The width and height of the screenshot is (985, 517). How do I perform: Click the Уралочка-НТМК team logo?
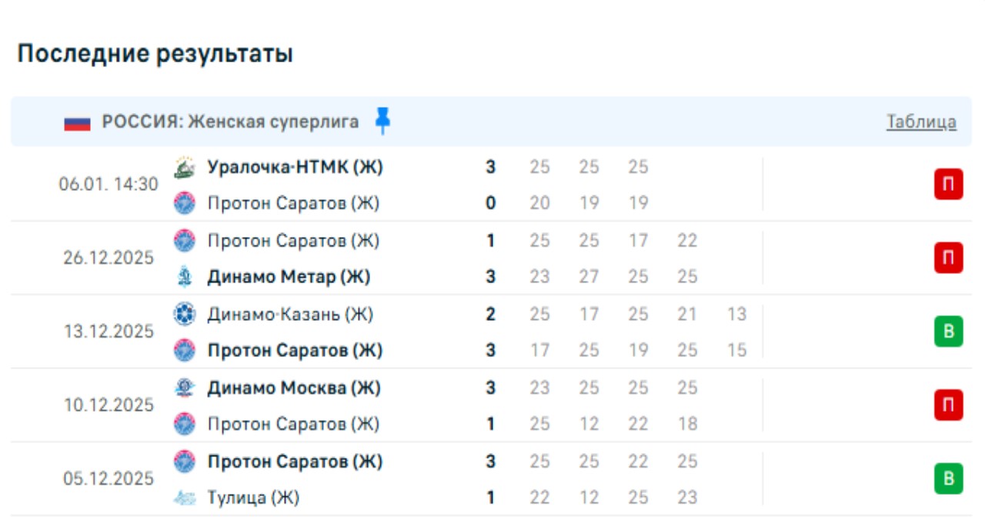pos(185,167)
